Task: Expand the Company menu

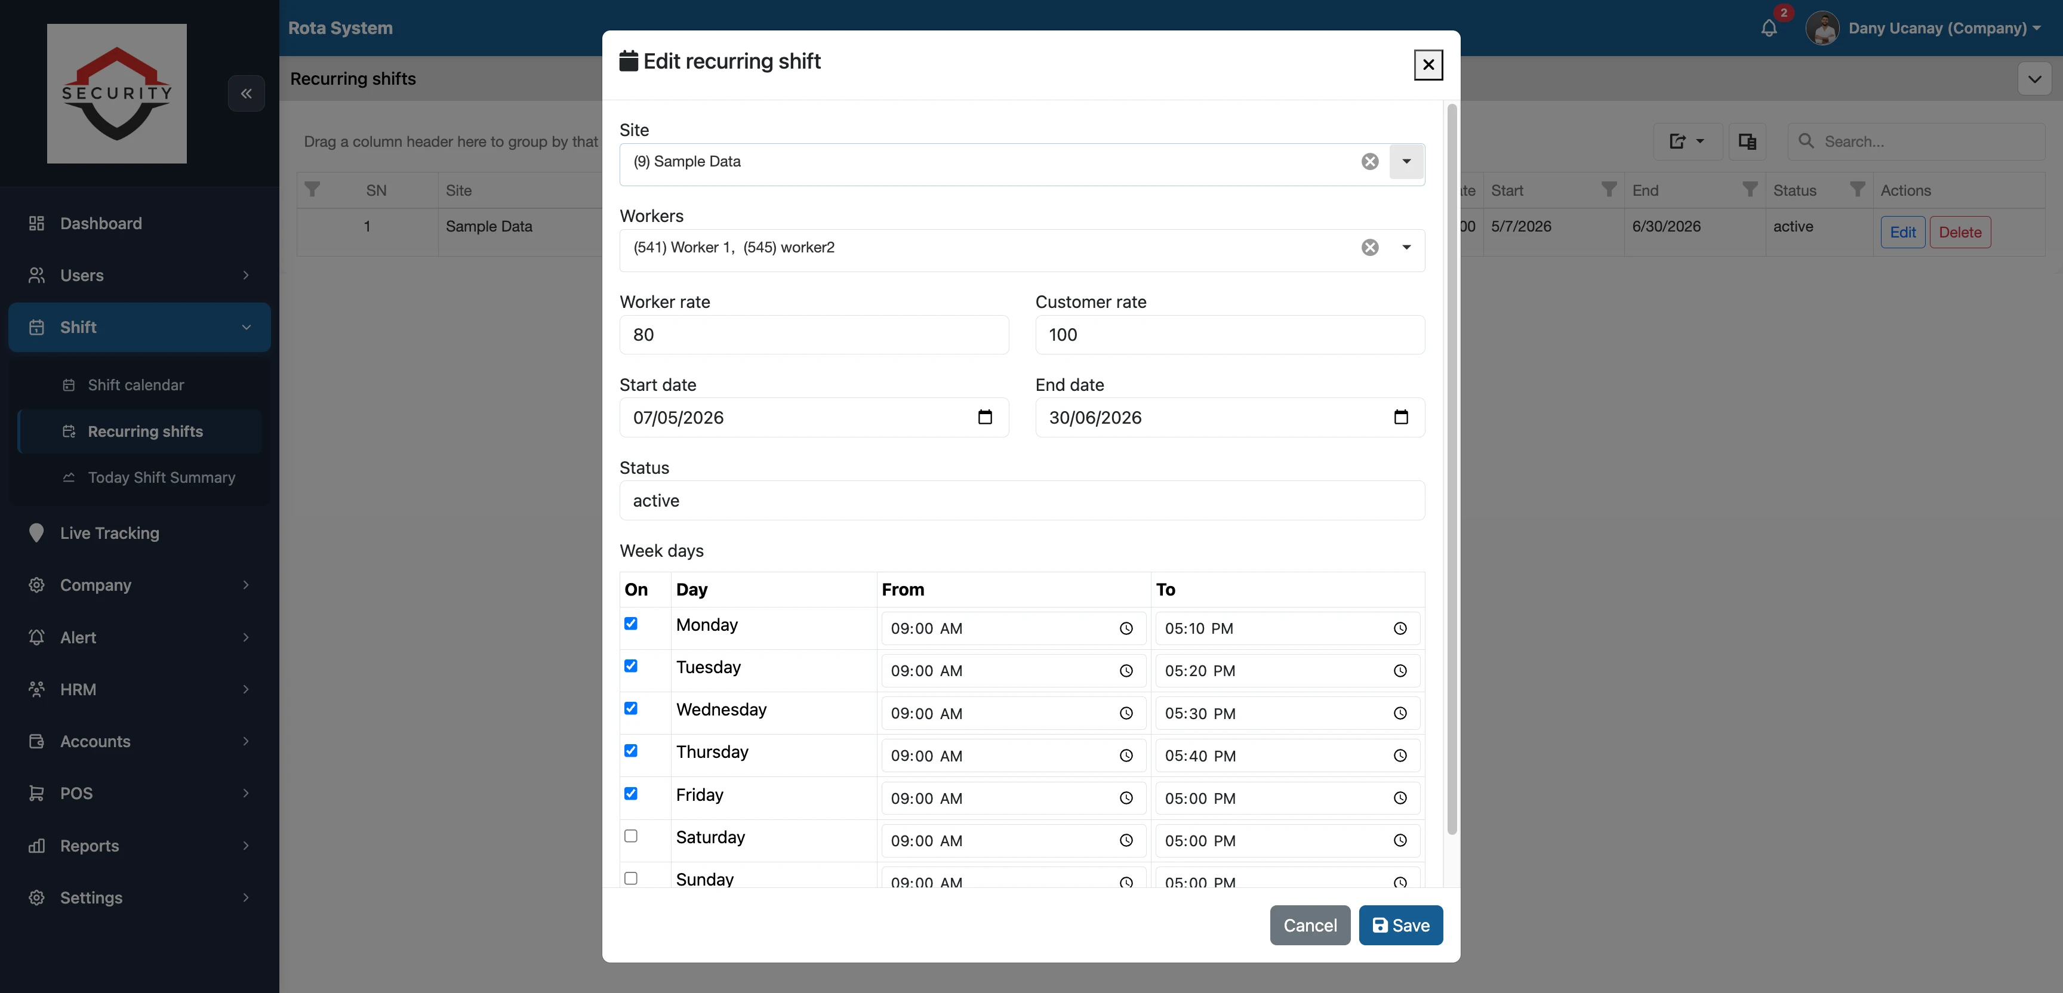Action: (139, 585)
